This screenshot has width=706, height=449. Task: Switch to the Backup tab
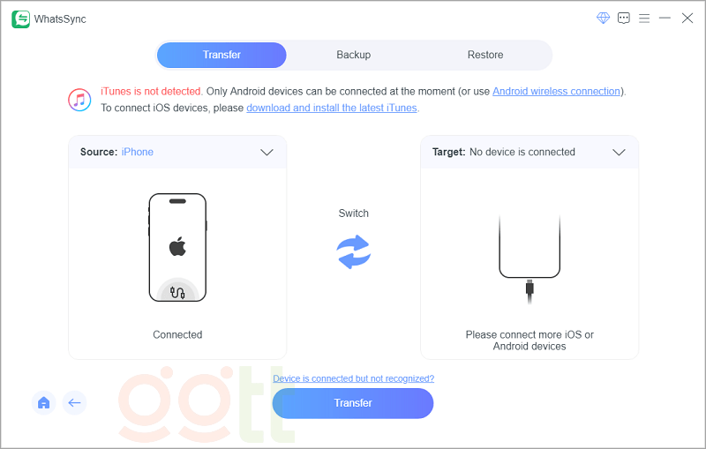click(353, 55)
